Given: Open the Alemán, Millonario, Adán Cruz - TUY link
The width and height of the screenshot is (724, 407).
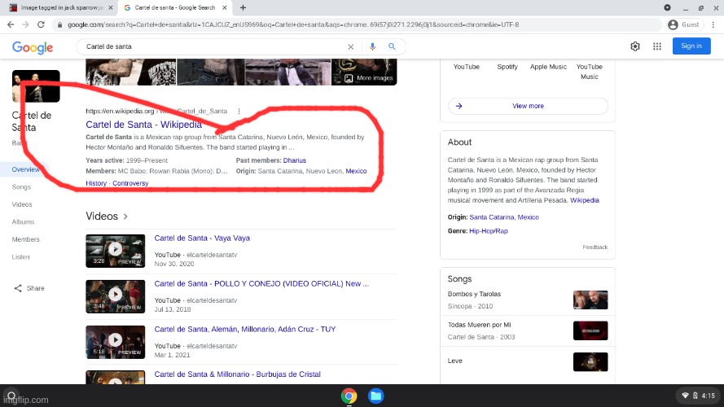Looking at the screenshot, I should point(244,329).
